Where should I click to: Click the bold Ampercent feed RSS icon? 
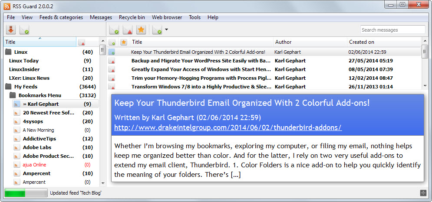pyautogui.click(x=17, y=173)
